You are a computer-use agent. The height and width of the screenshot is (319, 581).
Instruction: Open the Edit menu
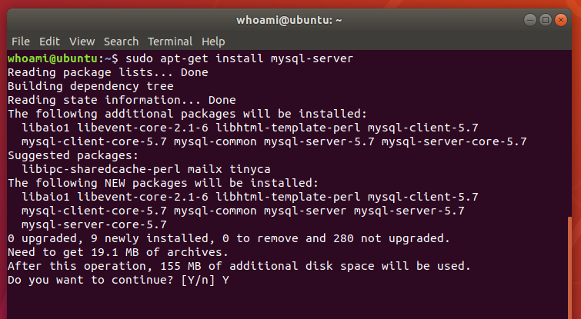point(49,41)
